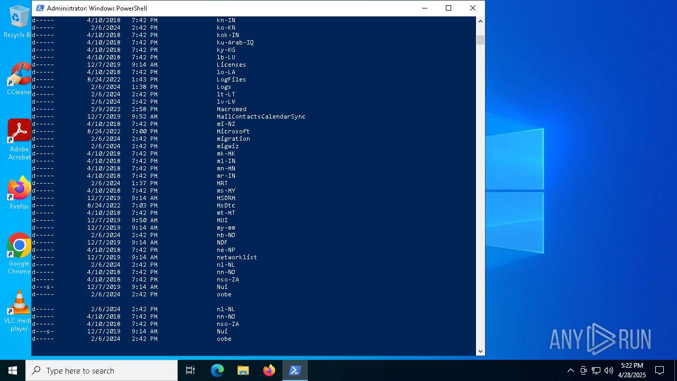Click the kn-IN directory entry
The width and height of the screenshot is (677, 381).
click(226, 20)
